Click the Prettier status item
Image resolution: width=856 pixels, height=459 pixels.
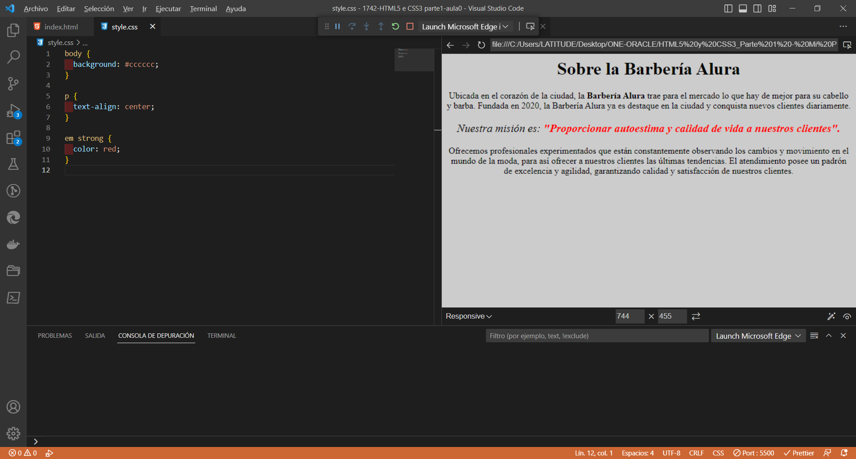tap(799, 453)
